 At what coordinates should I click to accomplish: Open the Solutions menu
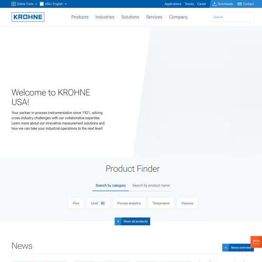130,17
